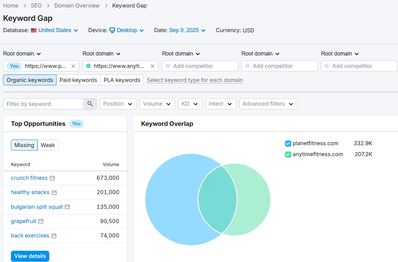Click the Filter by keyword input field
This screenshot has width=398, height=262.
[43, 104]
